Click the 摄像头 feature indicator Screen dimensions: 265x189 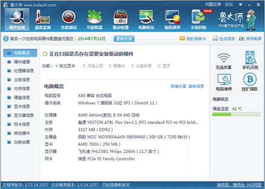117,66
